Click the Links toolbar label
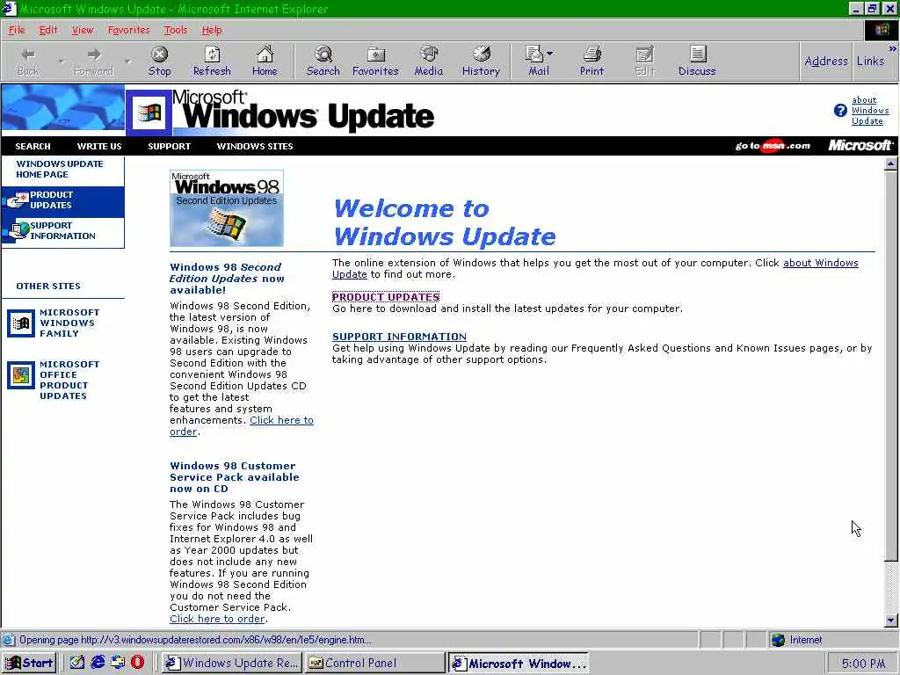This screenshot has width=900, height=675. [870, 61]
